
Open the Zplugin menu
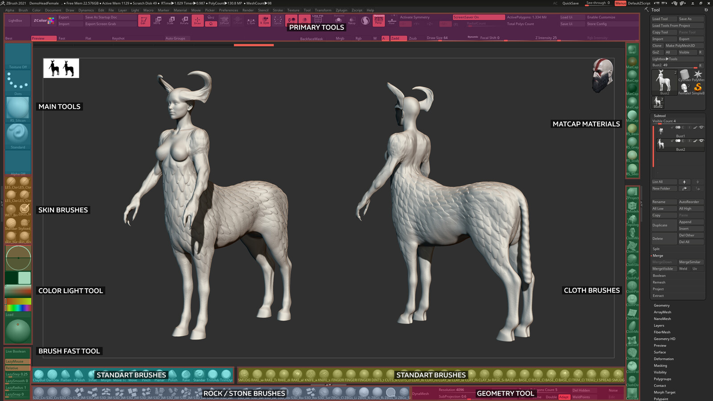[x=341, y=10]
